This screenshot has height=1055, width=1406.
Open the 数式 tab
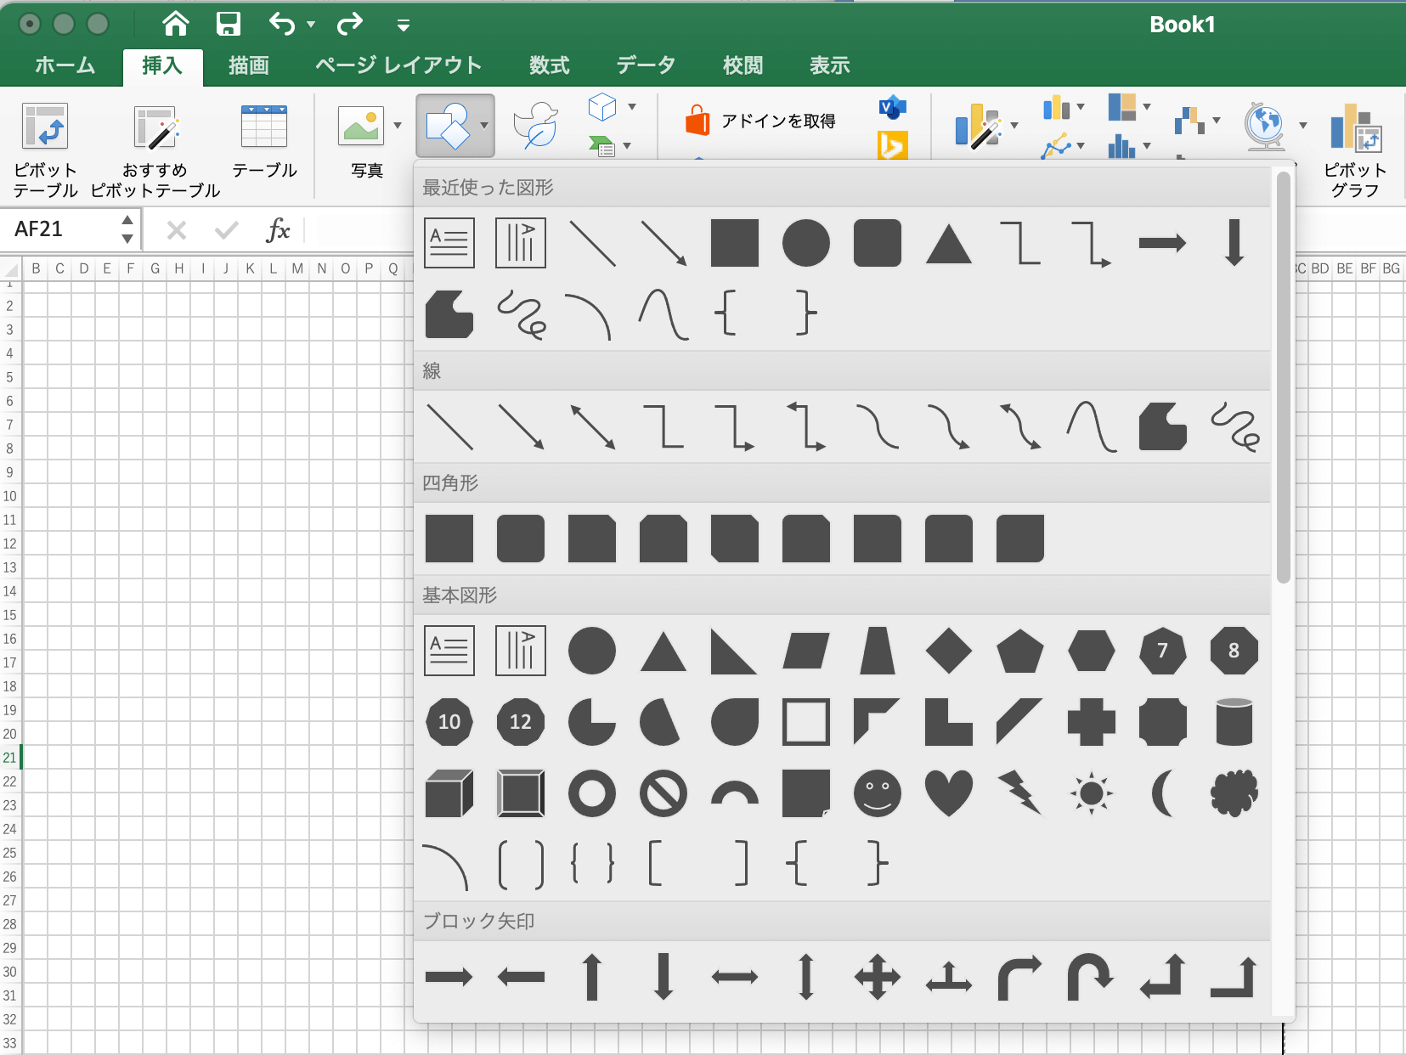point(550,65)
